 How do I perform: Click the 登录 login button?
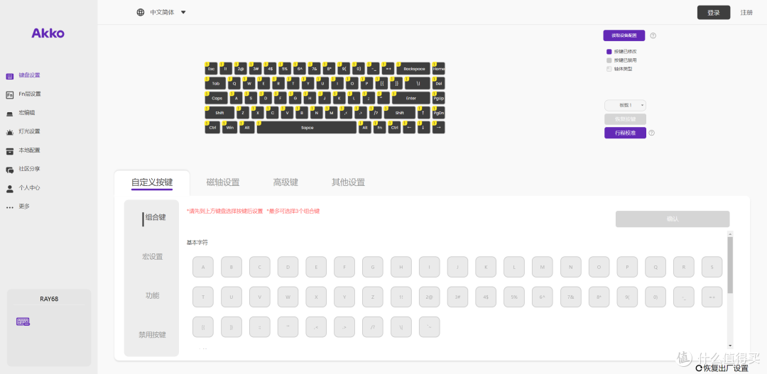coord(714,13)
